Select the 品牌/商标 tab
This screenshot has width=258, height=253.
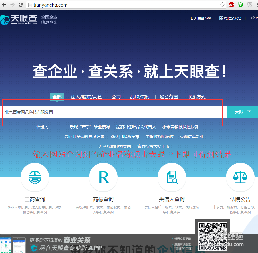pos(140,97)
